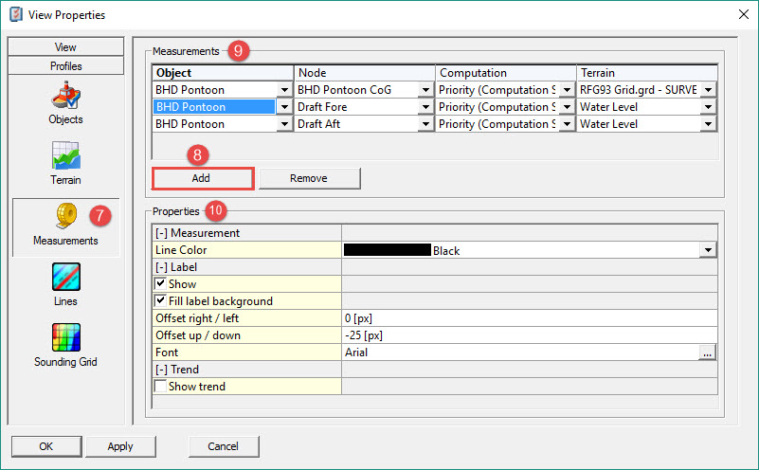Close the View Properties dialog

pyautogui.click(x=744, y=14)
